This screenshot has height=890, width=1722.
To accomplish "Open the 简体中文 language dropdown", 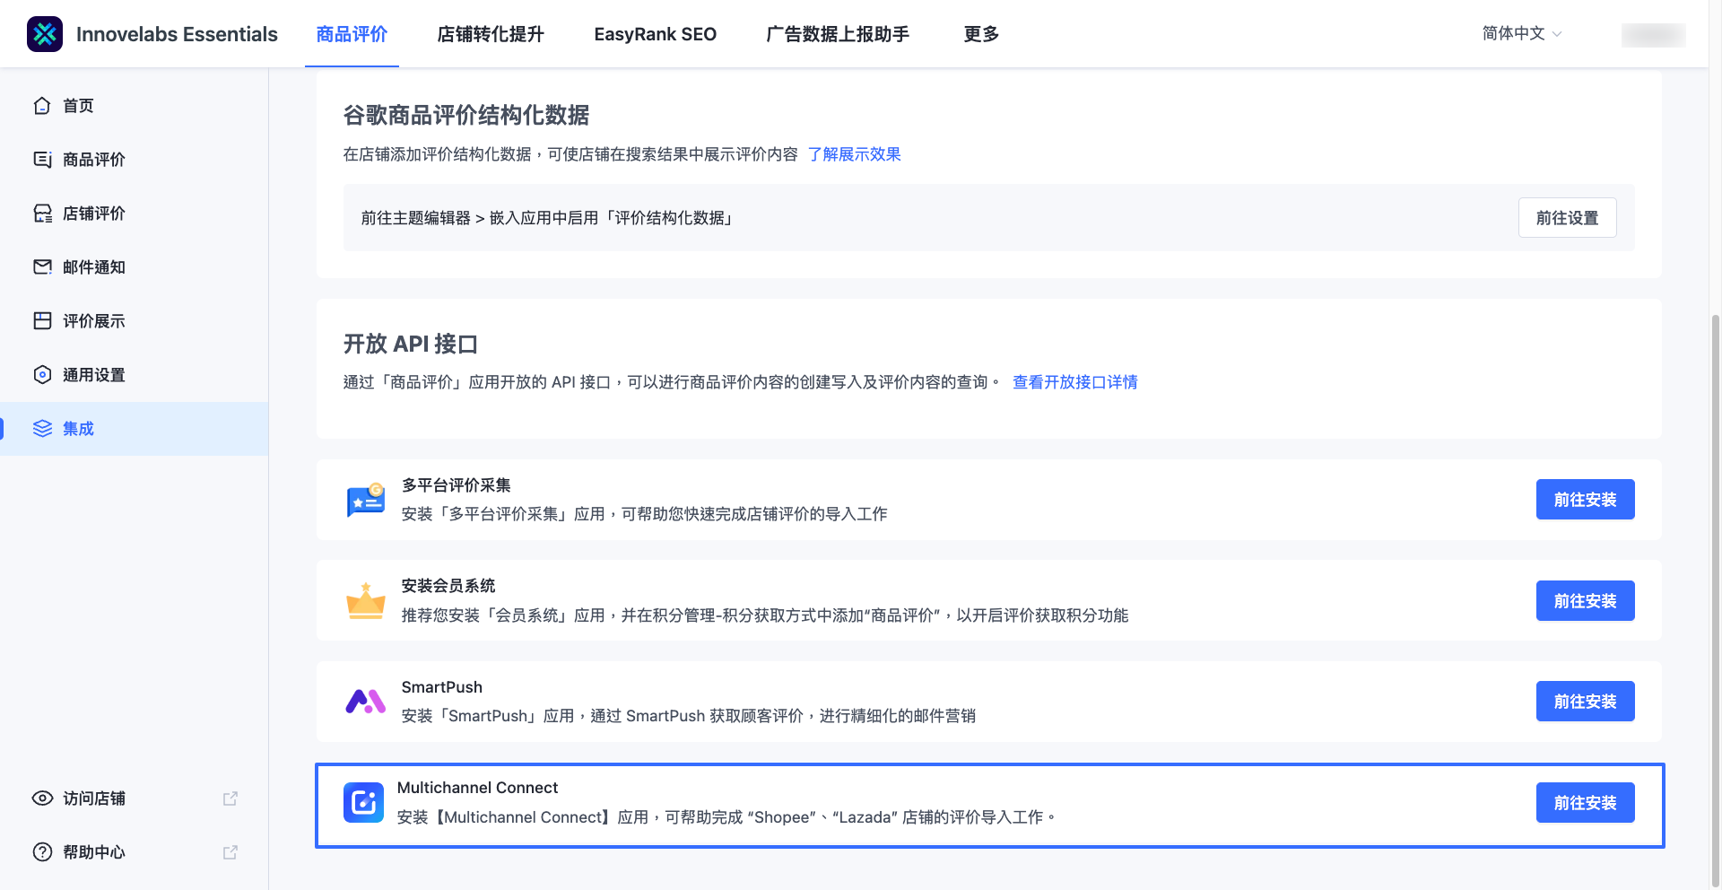I will (1522, 33).
